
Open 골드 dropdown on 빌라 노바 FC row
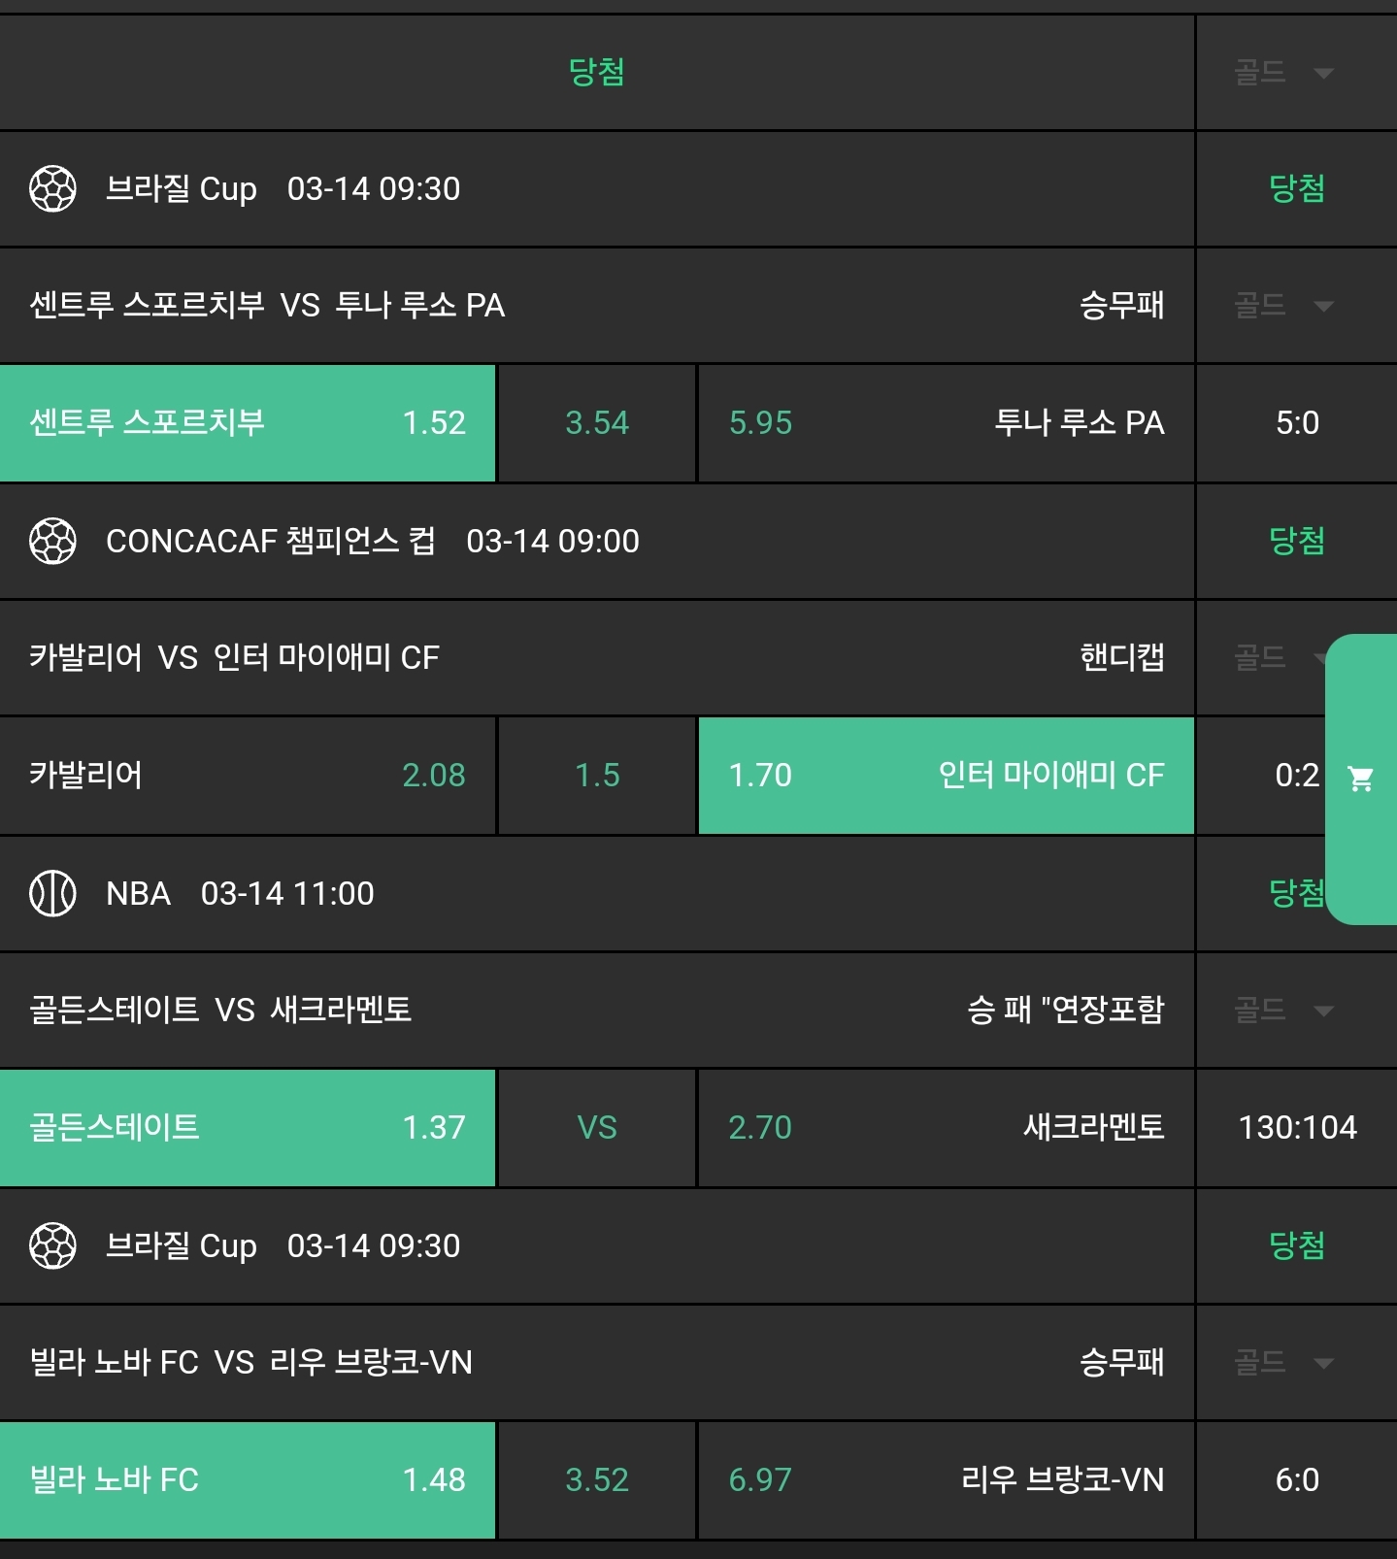[1284, 1363]
